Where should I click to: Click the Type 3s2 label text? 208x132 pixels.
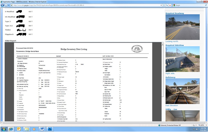click(x=9, y=26)
